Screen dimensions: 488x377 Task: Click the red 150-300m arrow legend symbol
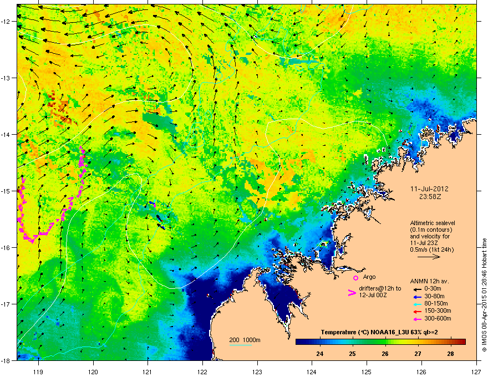[418, 312]
